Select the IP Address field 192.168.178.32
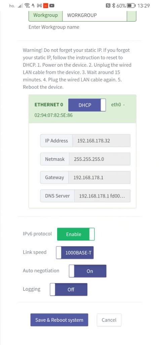The width and height of the screenshot is (159, 345). pos(101,140)
